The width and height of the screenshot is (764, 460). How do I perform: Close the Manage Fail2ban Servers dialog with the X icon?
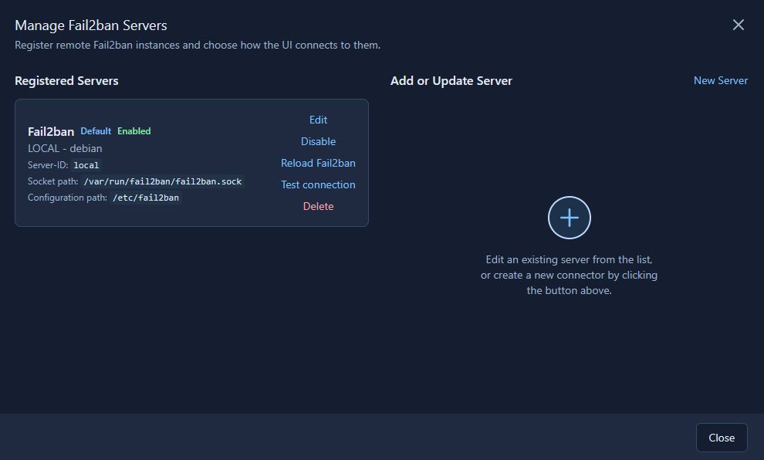[739, 25]
